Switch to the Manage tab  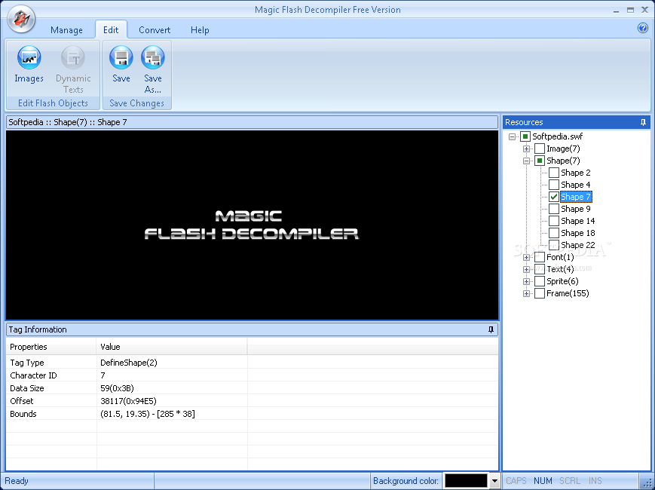coord(66,30)
